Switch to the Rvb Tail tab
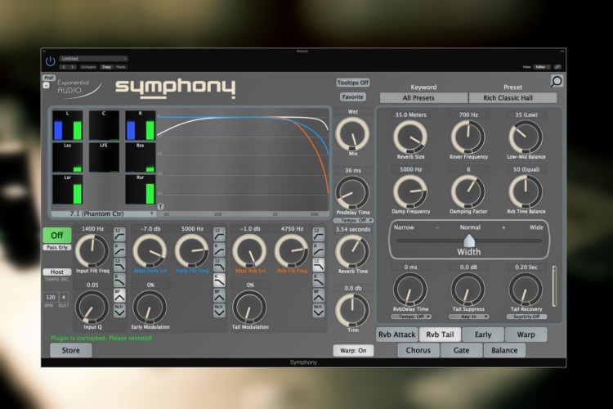This screenshot has width=613, height=409. (x=440, y=335)
